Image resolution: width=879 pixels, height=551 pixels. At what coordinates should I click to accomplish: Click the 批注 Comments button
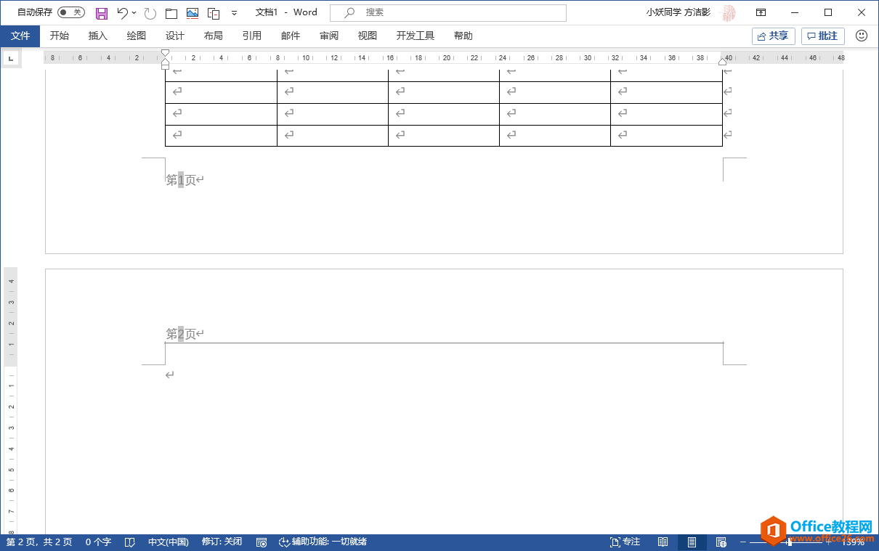pos(823,36)
